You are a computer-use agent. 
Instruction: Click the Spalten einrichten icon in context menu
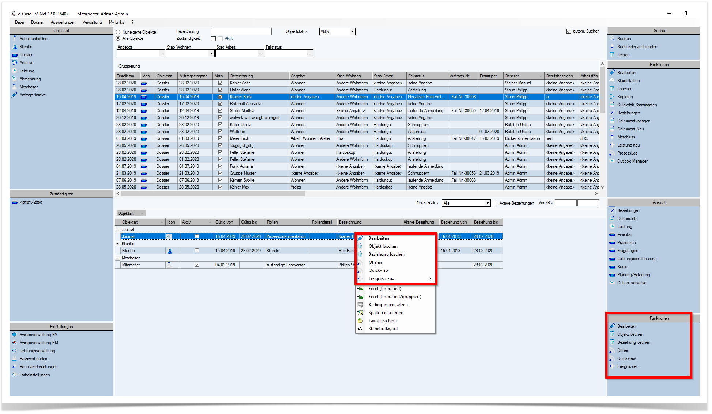tap(361, 313)
